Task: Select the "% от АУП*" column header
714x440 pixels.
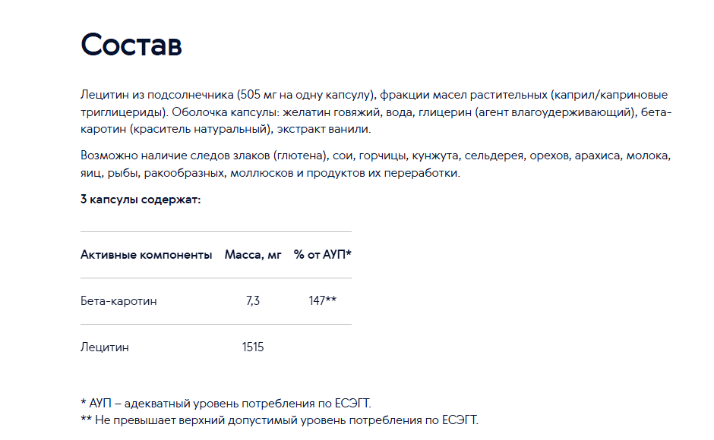Action: point(322,255)
